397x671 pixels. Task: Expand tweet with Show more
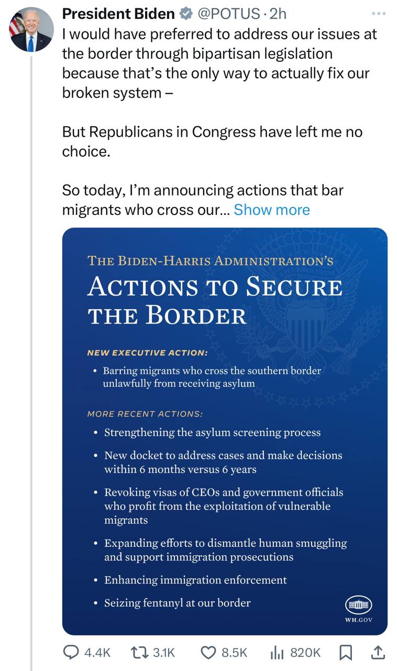(272, 210)
